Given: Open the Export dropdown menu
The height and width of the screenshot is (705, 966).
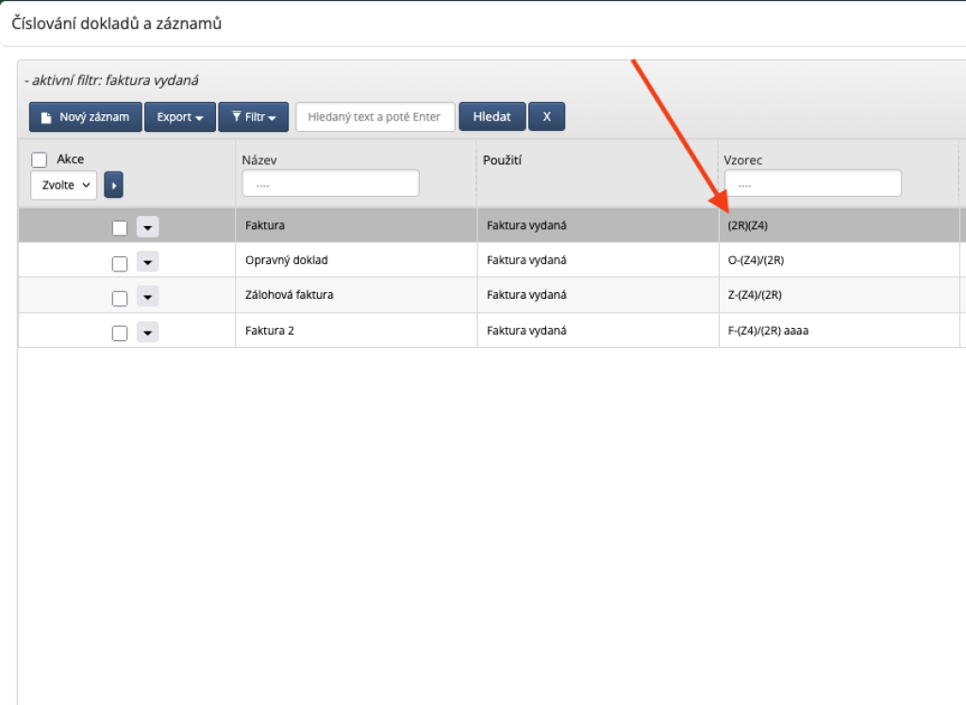Looking at the screenshot, I should pos(179,117).
